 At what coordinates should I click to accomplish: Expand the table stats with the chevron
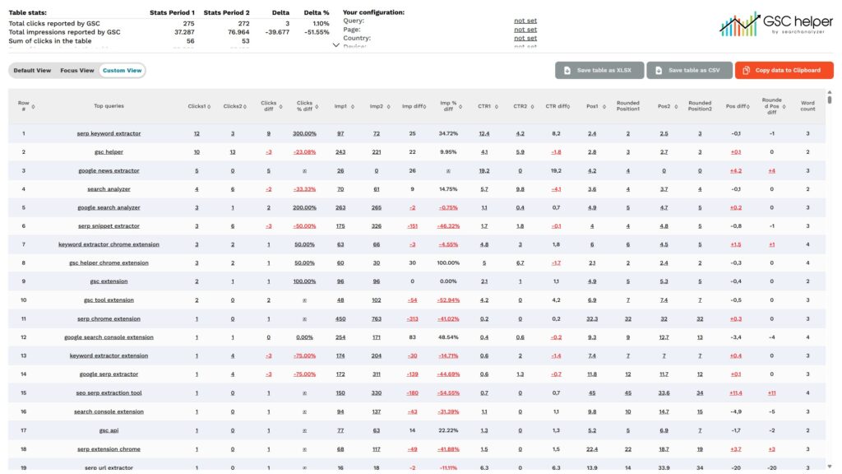click(335, 46)
